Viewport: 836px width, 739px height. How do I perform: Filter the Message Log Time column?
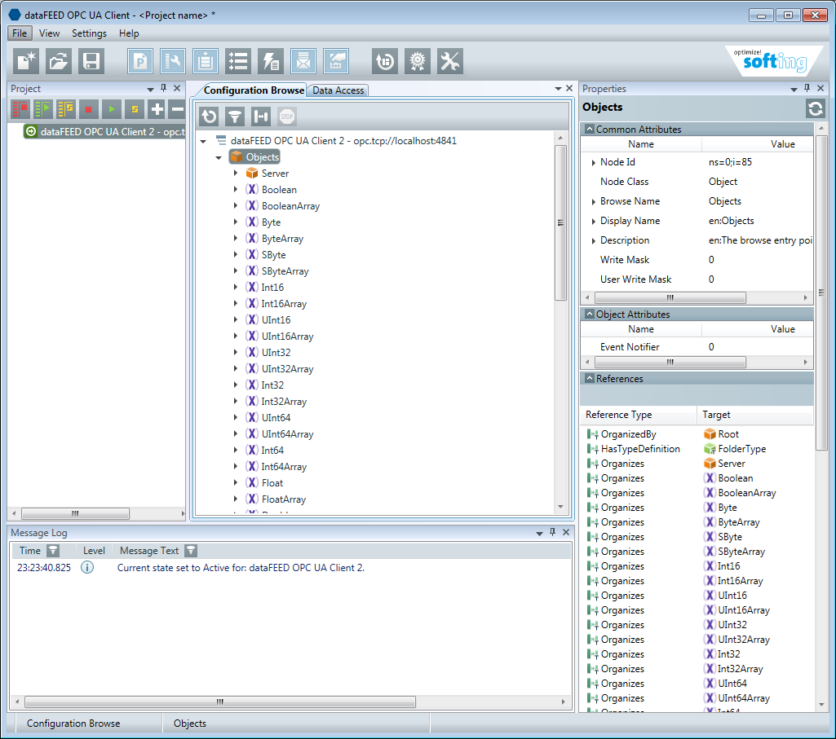point(53,551)
